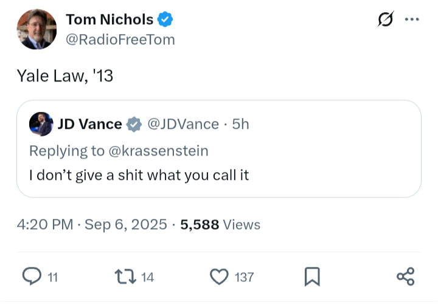The width and height of the screenshot is (438, 304).
Task: Click the Grok slashed-circle icon
Action: [x=385, y=19]
